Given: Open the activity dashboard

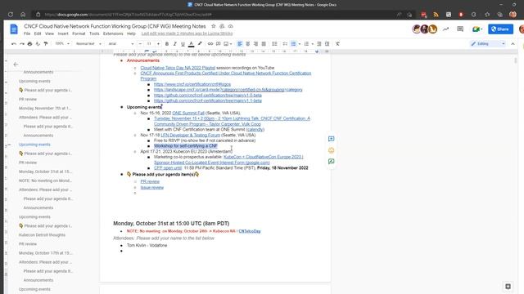Looking at the screenshot, I should click(445, 29).
